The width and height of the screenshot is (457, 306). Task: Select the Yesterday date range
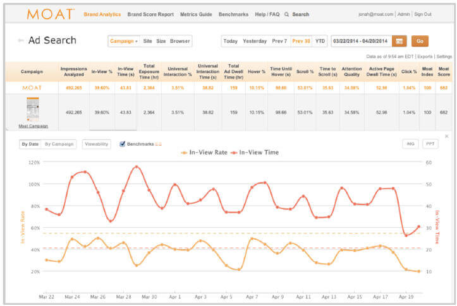tap(255, 41)
